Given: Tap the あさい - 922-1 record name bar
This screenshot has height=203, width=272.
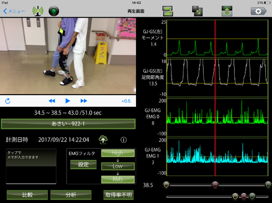Looking at the screenshot, I should click(68, 124).
